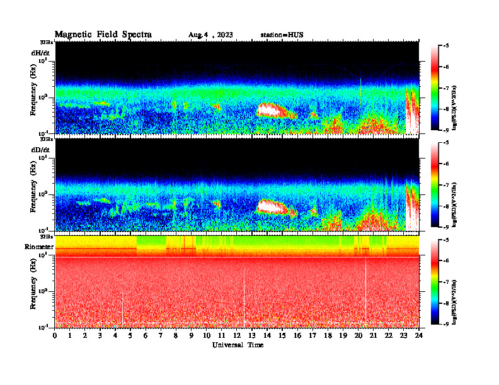Viewport: 499px width, 385px height.
Task: Click the hour 19 tick label
Action: tap(343, 335)
